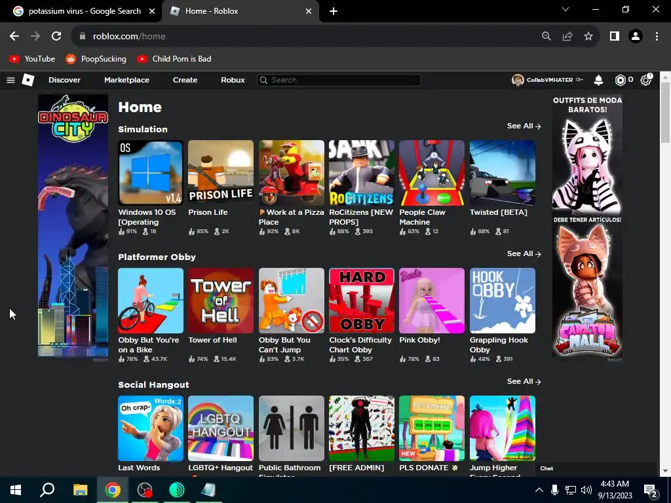Viewport: 671px width, 503px height.
Task: Open Chrome profile avatar icon
Action: 636,37
